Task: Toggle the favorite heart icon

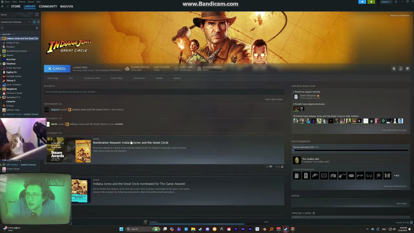Action: pyautogui.click(x=407, y=69)
